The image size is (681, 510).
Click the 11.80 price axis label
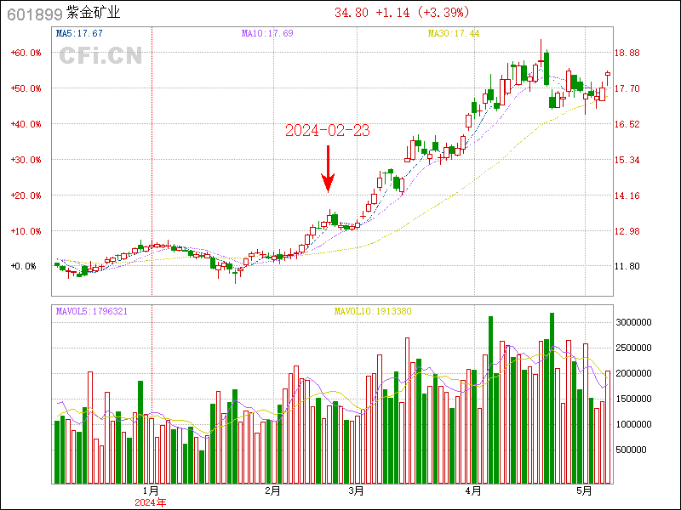627,266
